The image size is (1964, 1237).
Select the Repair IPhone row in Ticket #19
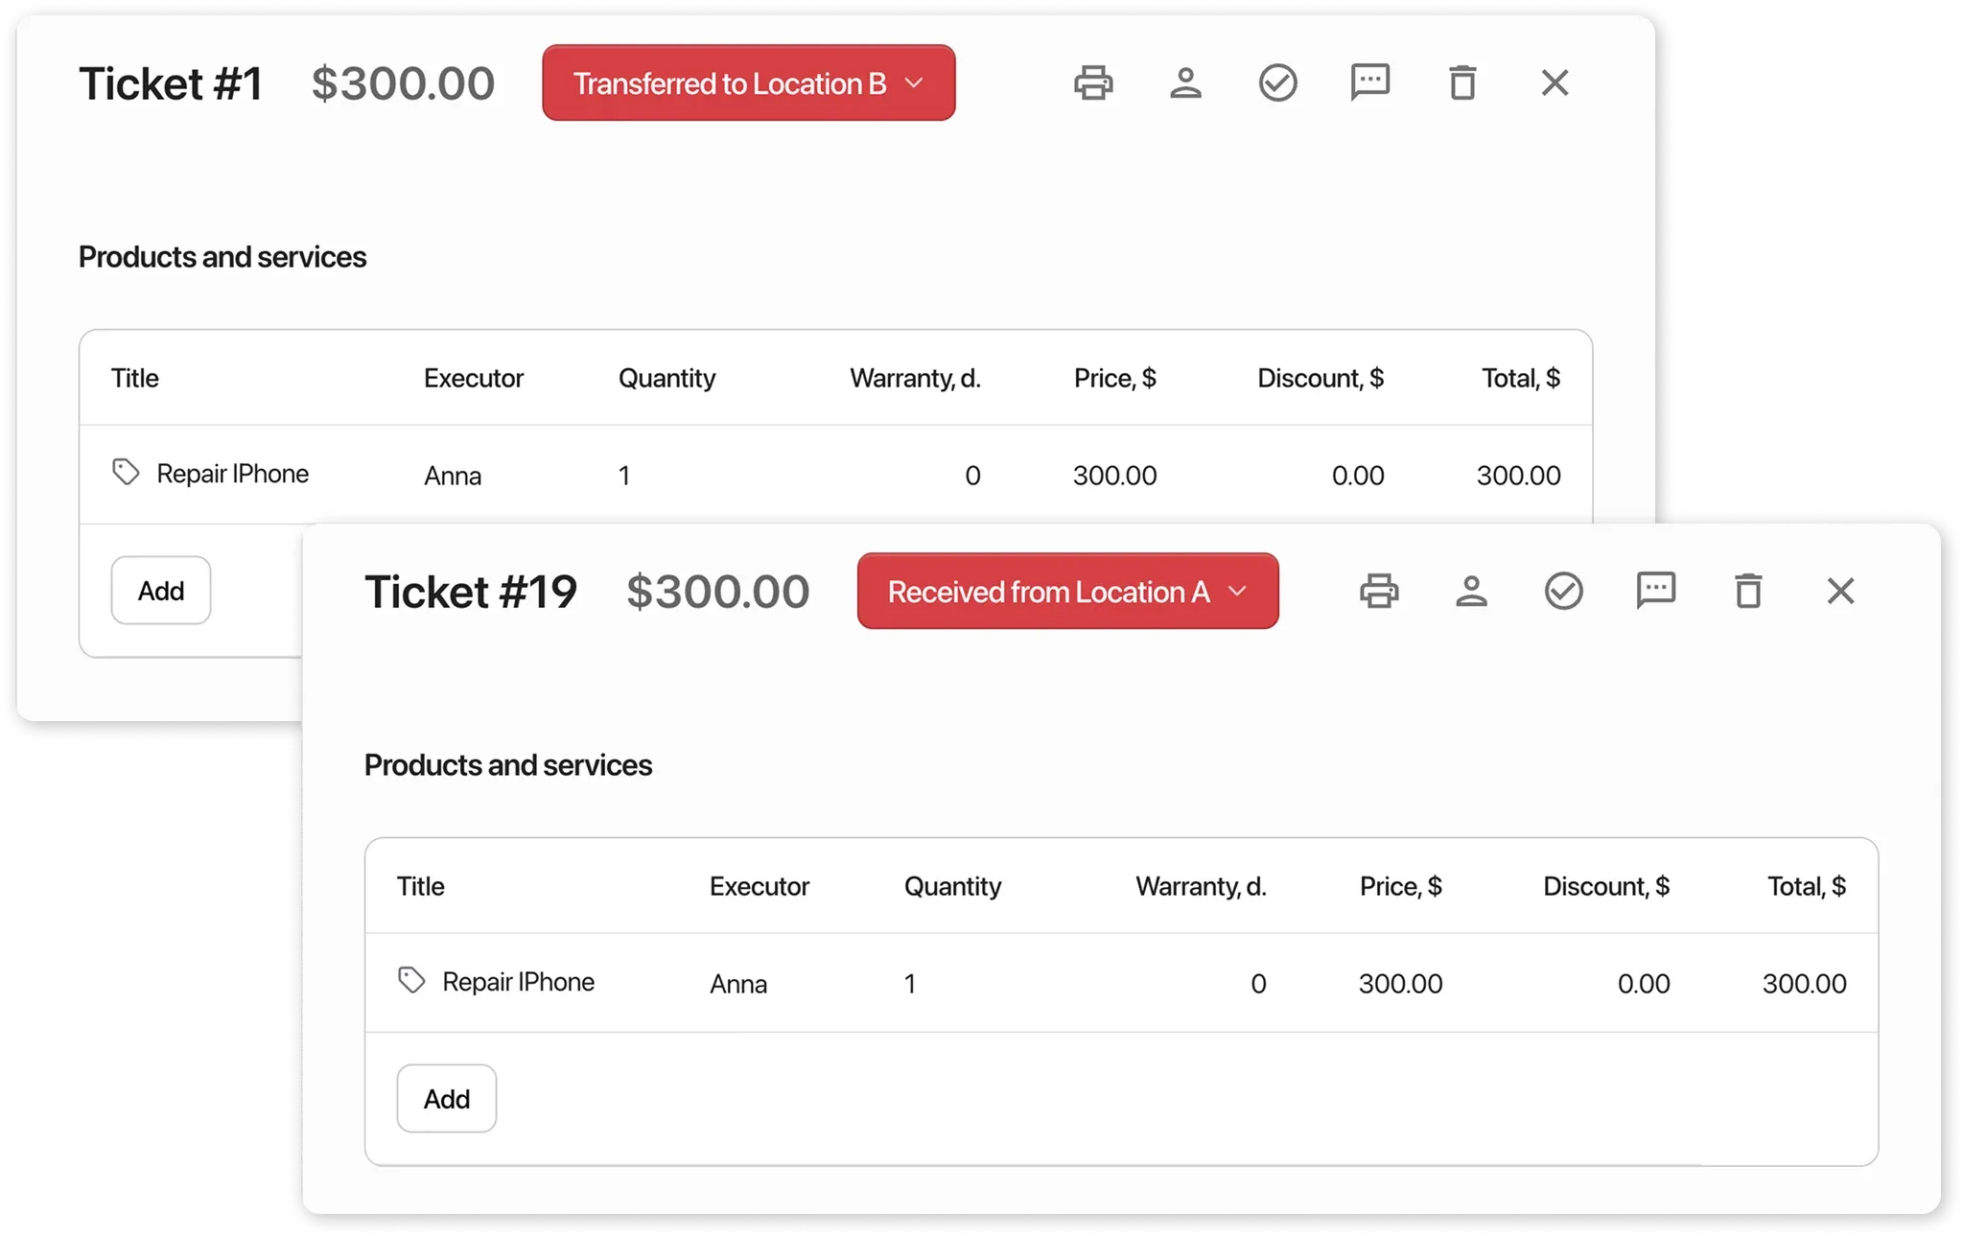pyautogui.click(x=1120, y=983)
